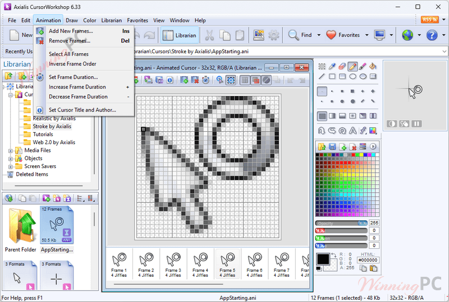This screenshot has height=302, width=449.
Task: Choose Select All Frames menu entry
Action: [x=84, y=54]
